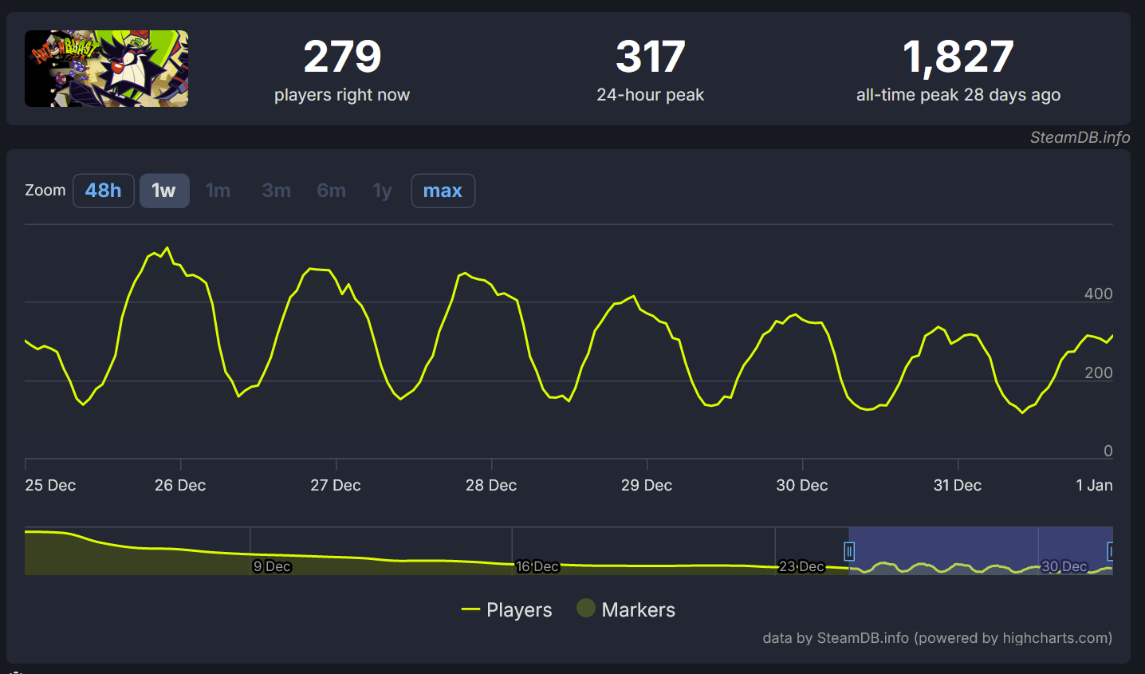Toggle the Markers series in legend
The width and height of the screenshot is (1145, 674).
626,609
